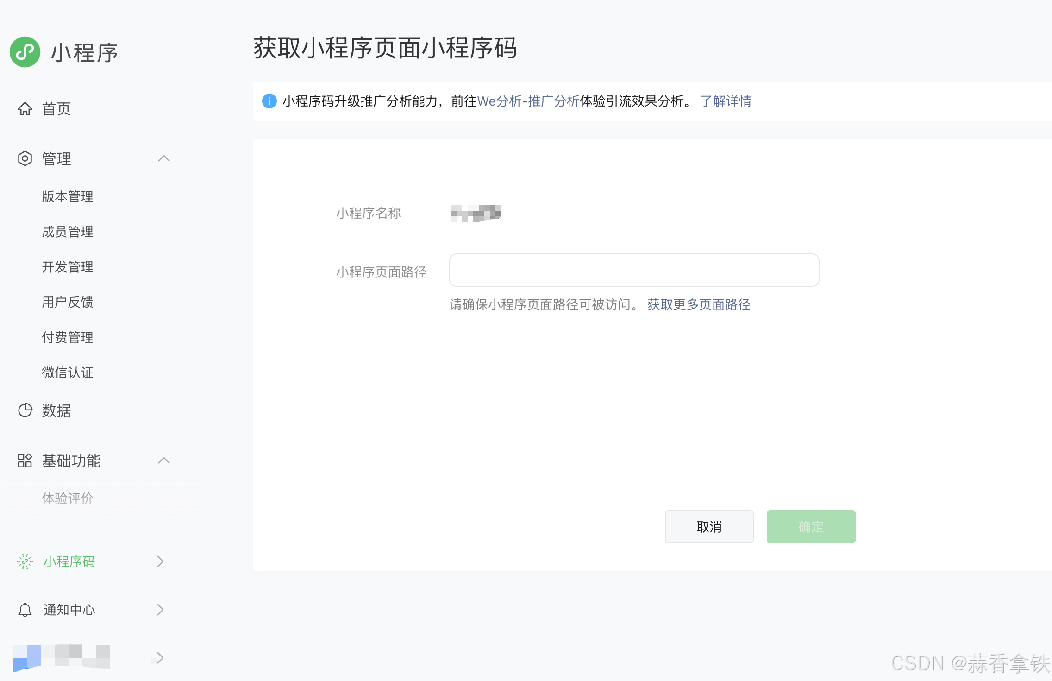Select 开发管理 menu item
Viewport: 1052px width, 681px height.
pos(68,267)
